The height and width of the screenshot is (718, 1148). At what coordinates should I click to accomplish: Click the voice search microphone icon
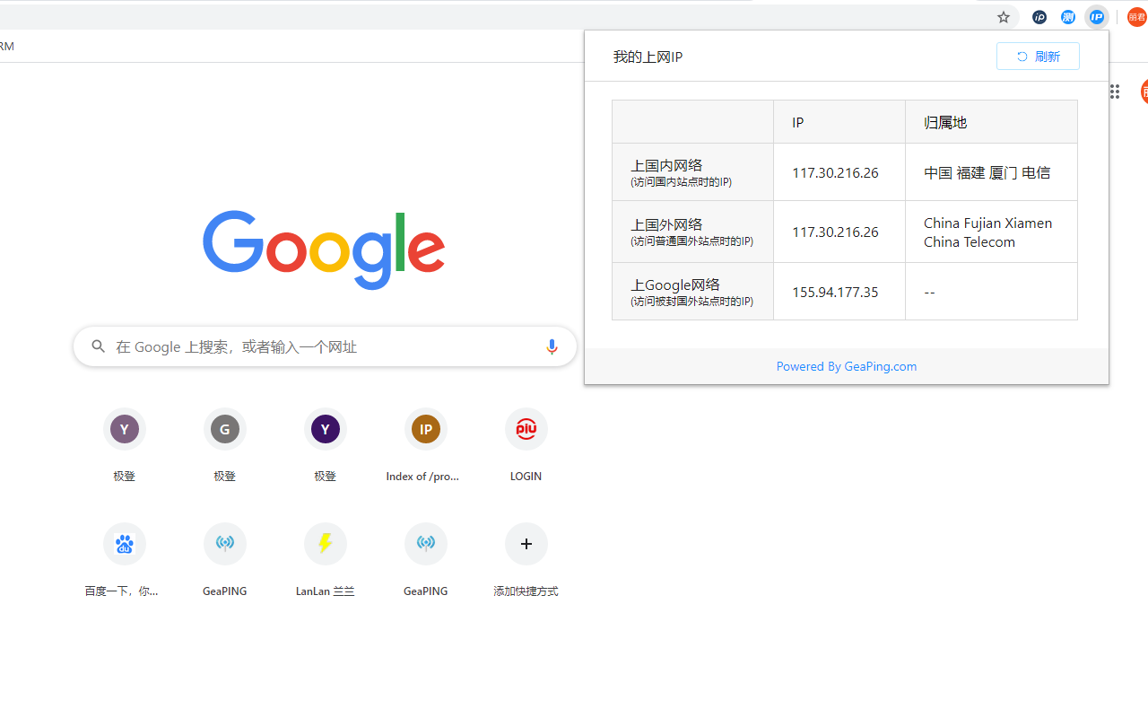[552, 346]
